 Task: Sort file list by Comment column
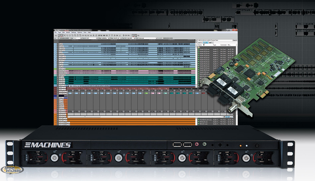point(223,45)
